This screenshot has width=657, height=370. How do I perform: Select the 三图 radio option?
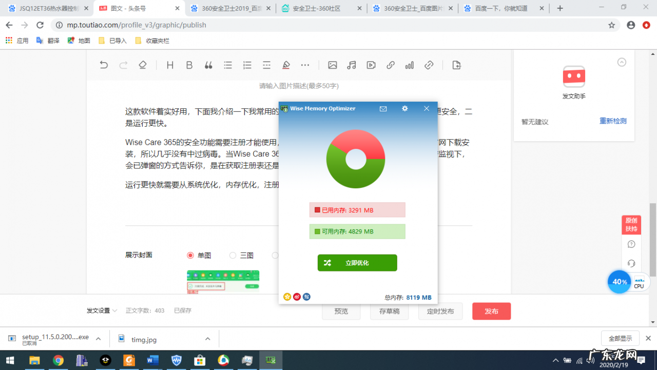pyautogui.click(x=231, y=255)
